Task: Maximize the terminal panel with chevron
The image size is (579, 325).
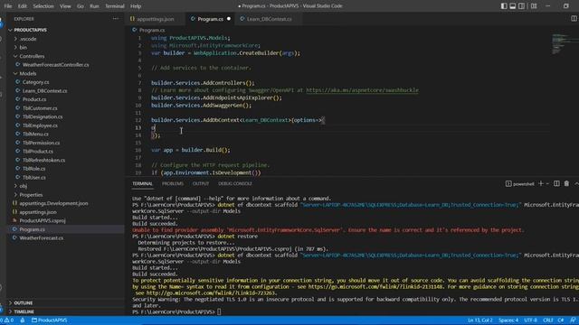Action: [x=576, y=183]
